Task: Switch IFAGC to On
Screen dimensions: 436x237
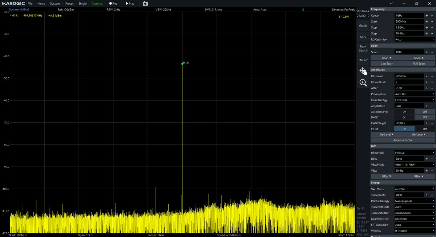Action: coord(404,117)
